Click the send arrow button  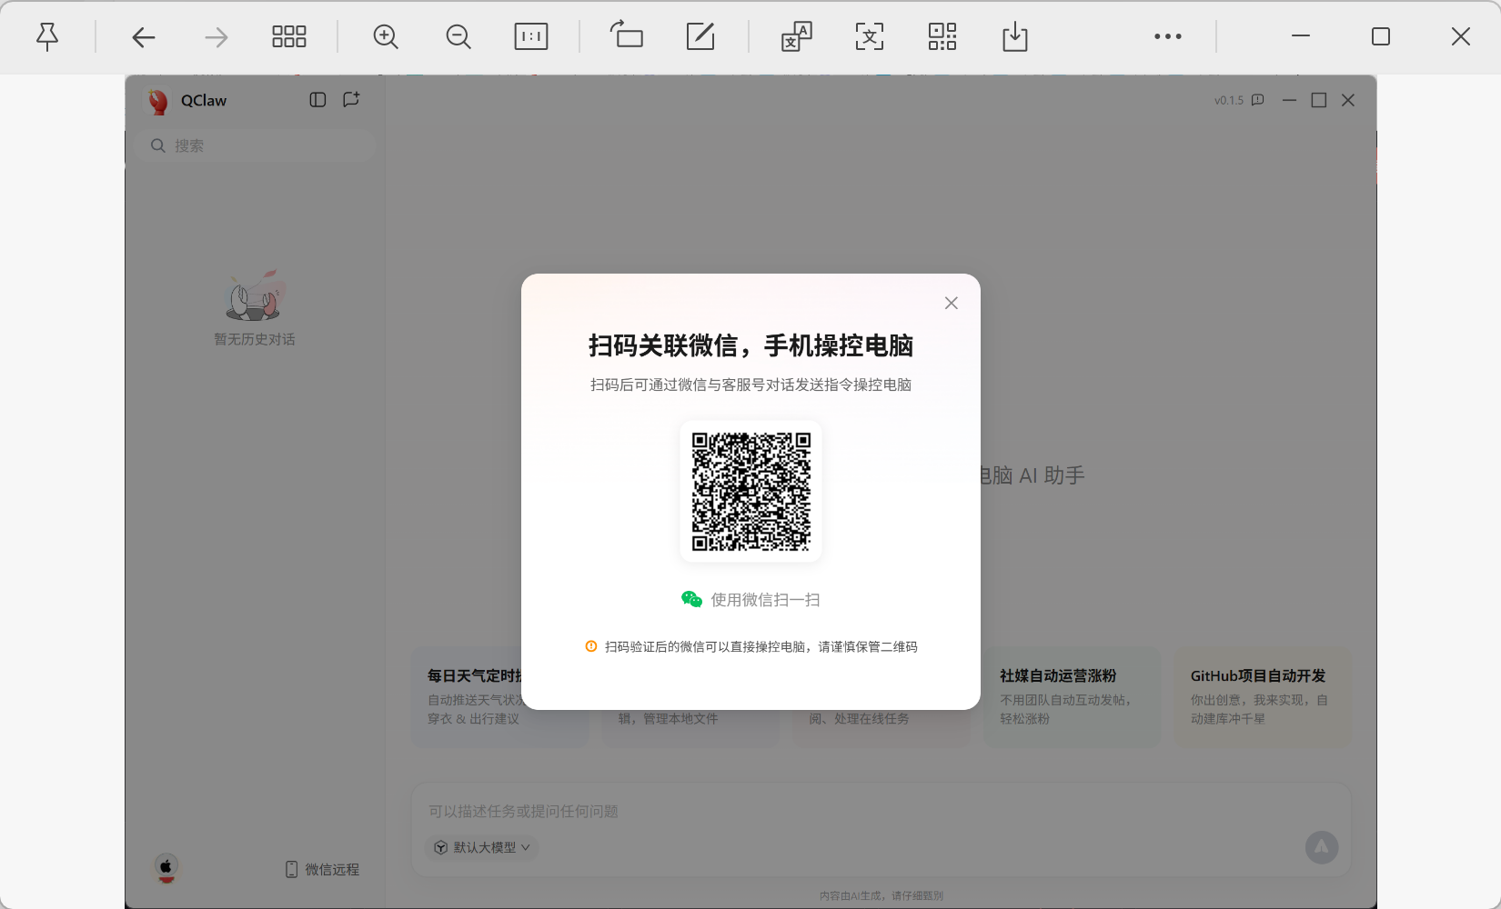click(x=1322, y=847)
